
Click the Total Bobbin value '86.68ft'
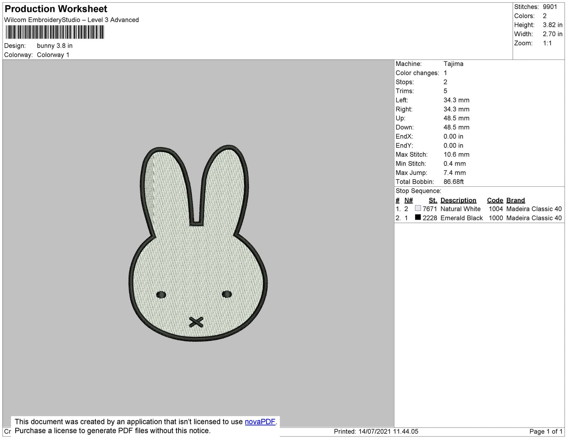tap(454, 182)
